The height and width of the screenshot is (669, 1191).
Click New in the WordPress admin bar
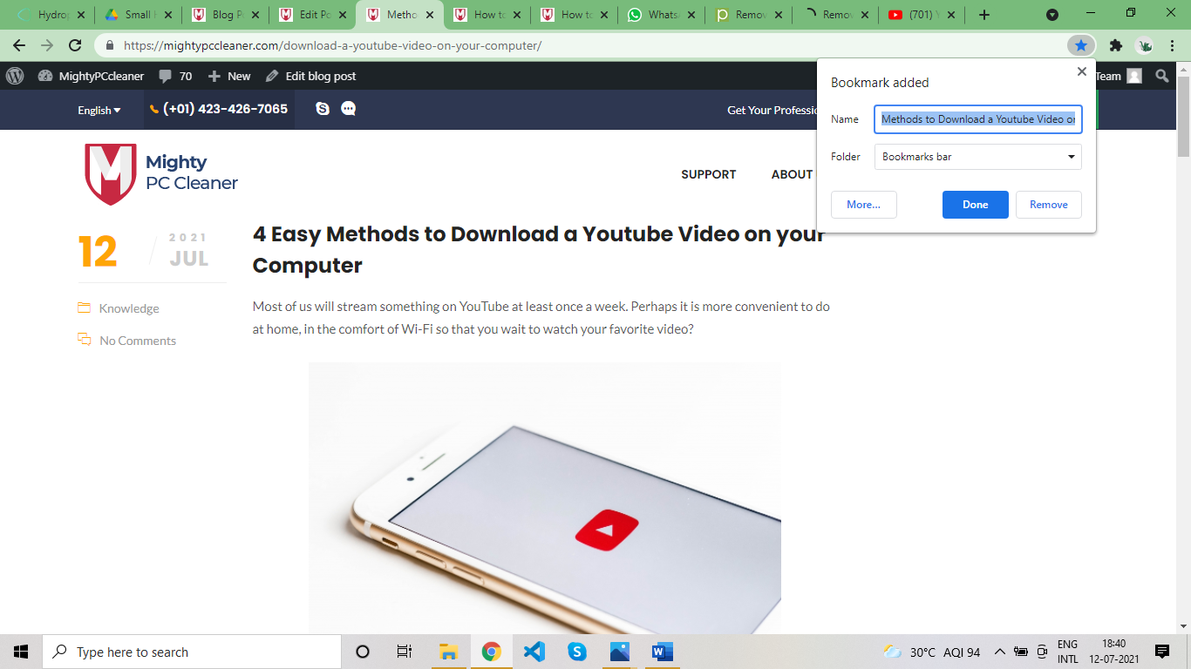pos(229,76)
